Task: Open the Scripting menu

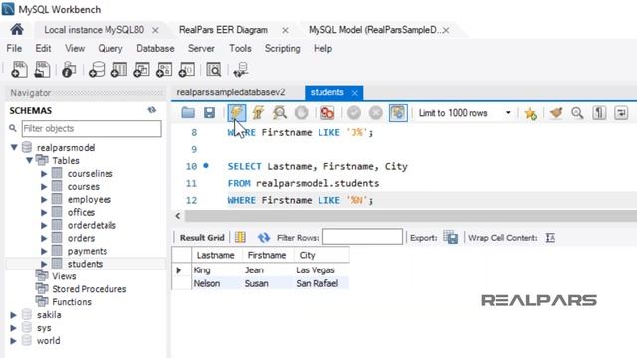Action: tap(282, 48)
